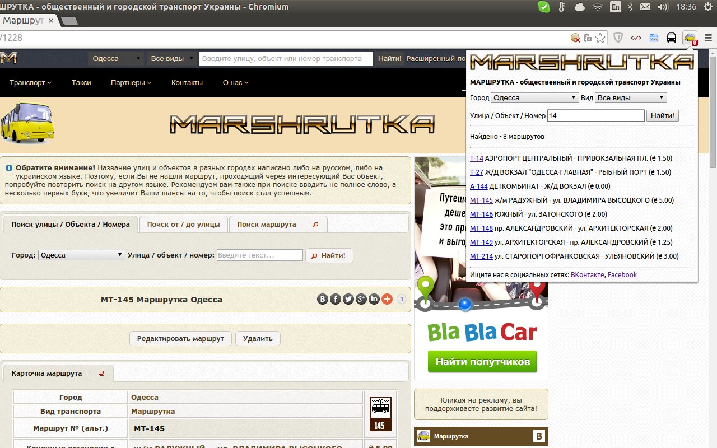
Task: Share the route on Facebook round icon
Action: point(336,299)
